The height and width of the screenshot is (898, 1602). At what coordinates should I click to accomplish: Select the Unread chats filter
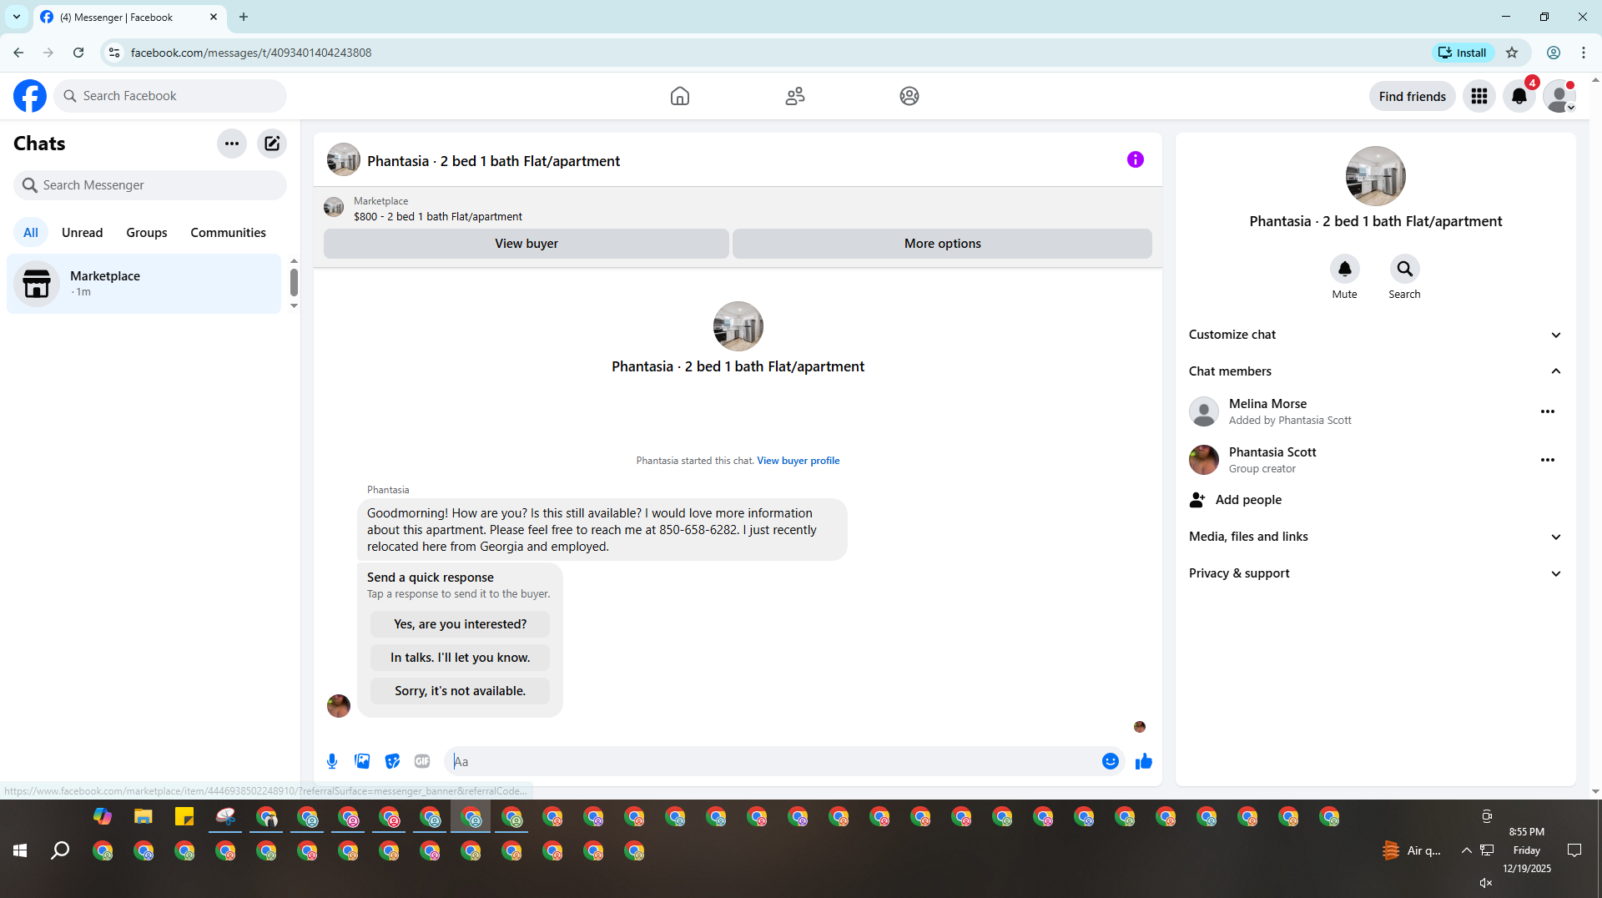[83, 233]
